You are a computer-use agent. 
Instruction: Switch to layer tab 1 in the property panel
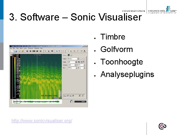(65, 55)
